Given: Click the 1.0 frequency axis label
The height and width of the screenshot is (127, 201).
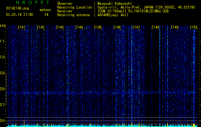Looking at the screenshot, I should pyautogui.click(x=3, y=57).
